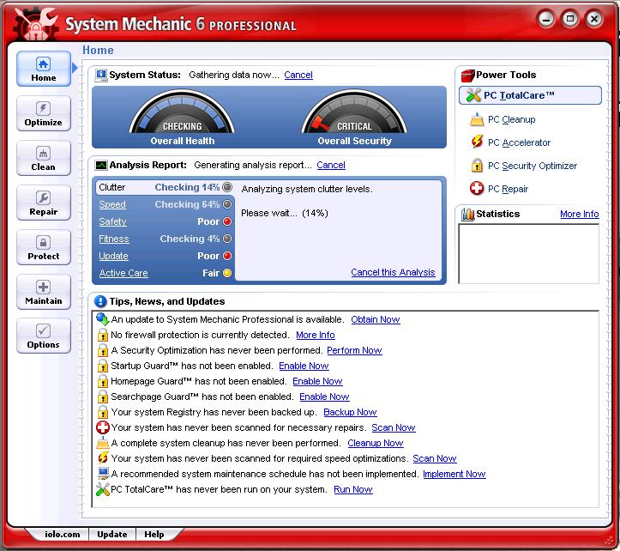Click the monitor icon beside maintenance tip

click(103, 474)
